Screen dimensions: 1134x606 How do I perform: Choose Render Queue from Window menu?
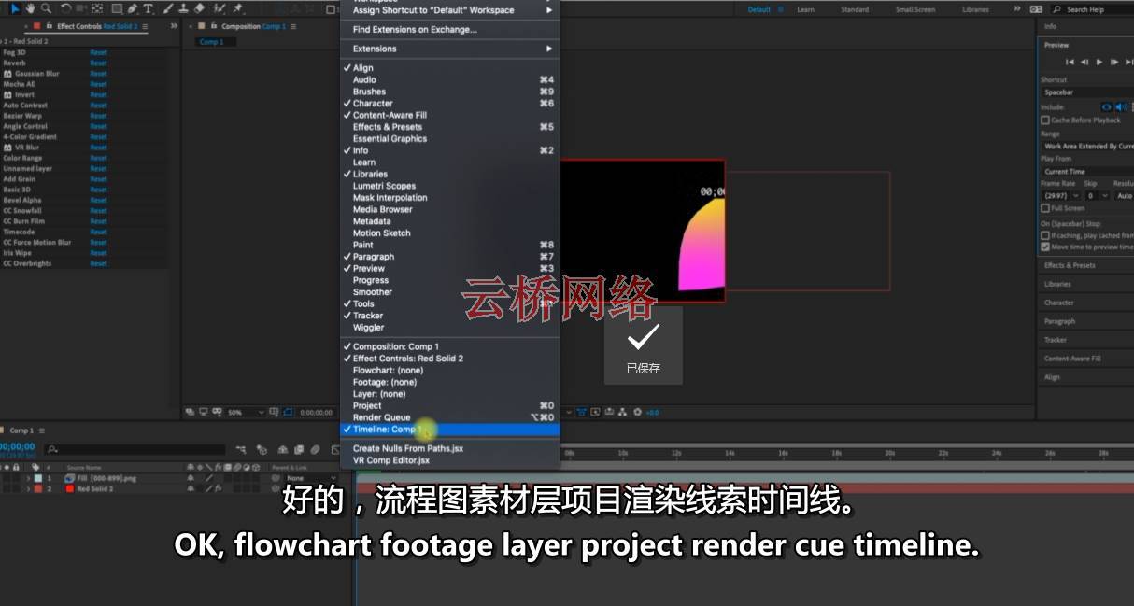[381, 417]
